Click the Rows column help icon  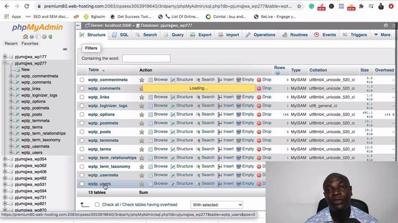278,73
